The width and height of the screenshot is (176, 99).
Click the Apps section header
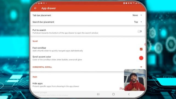coord(35,77)
